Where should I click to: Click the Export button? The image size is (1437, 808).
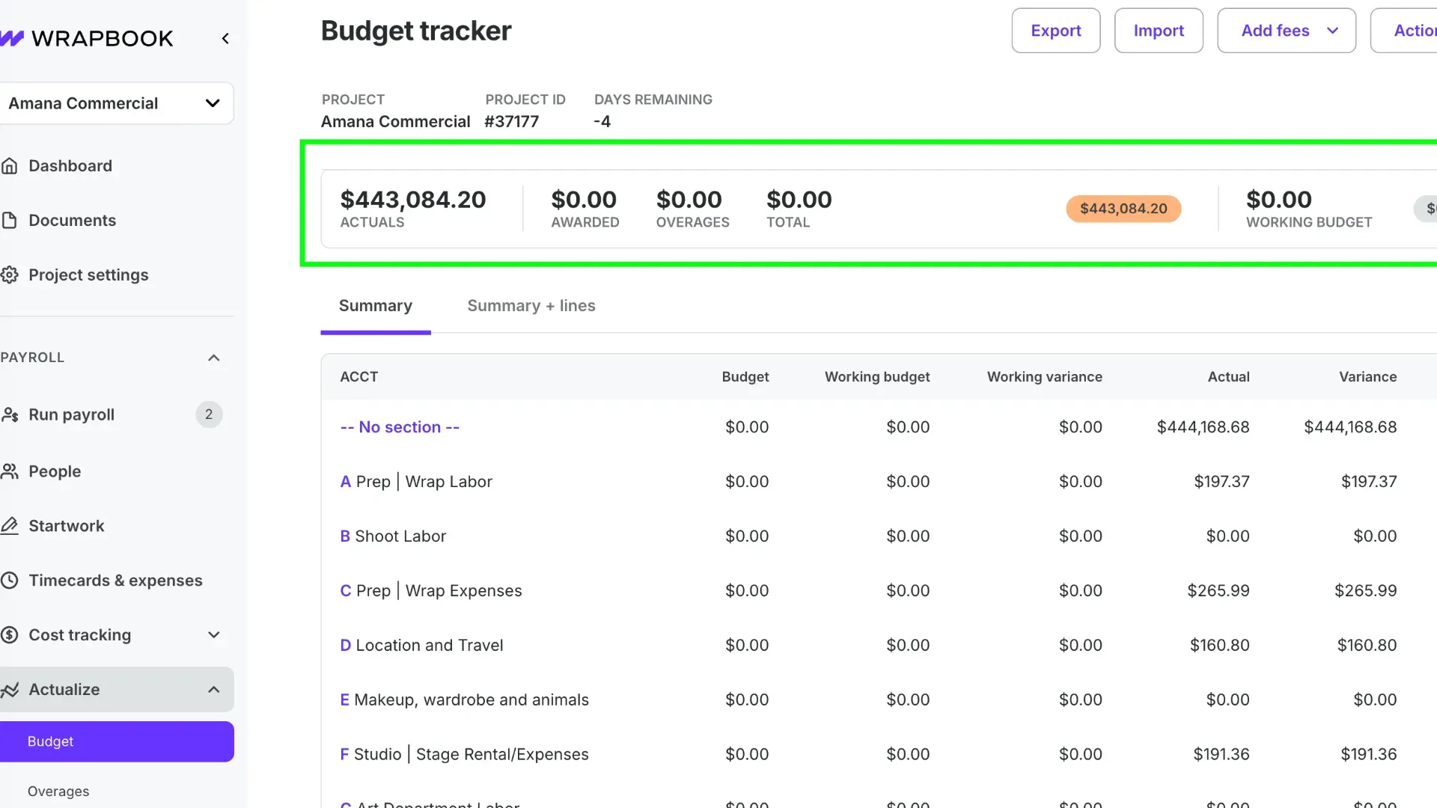pyautogui.click(x=1055, y=31)
